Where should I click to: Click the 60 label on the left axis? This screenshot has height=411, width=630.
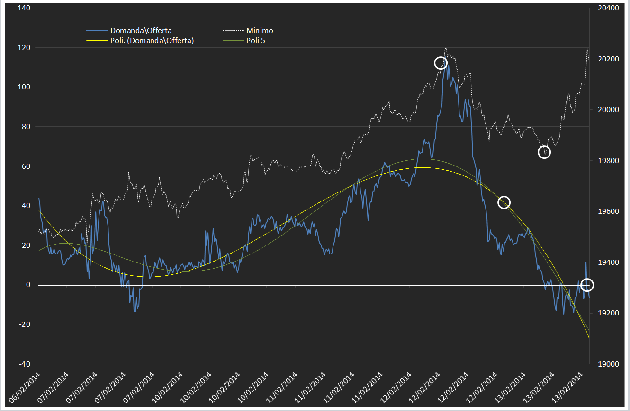coord(26,166)
